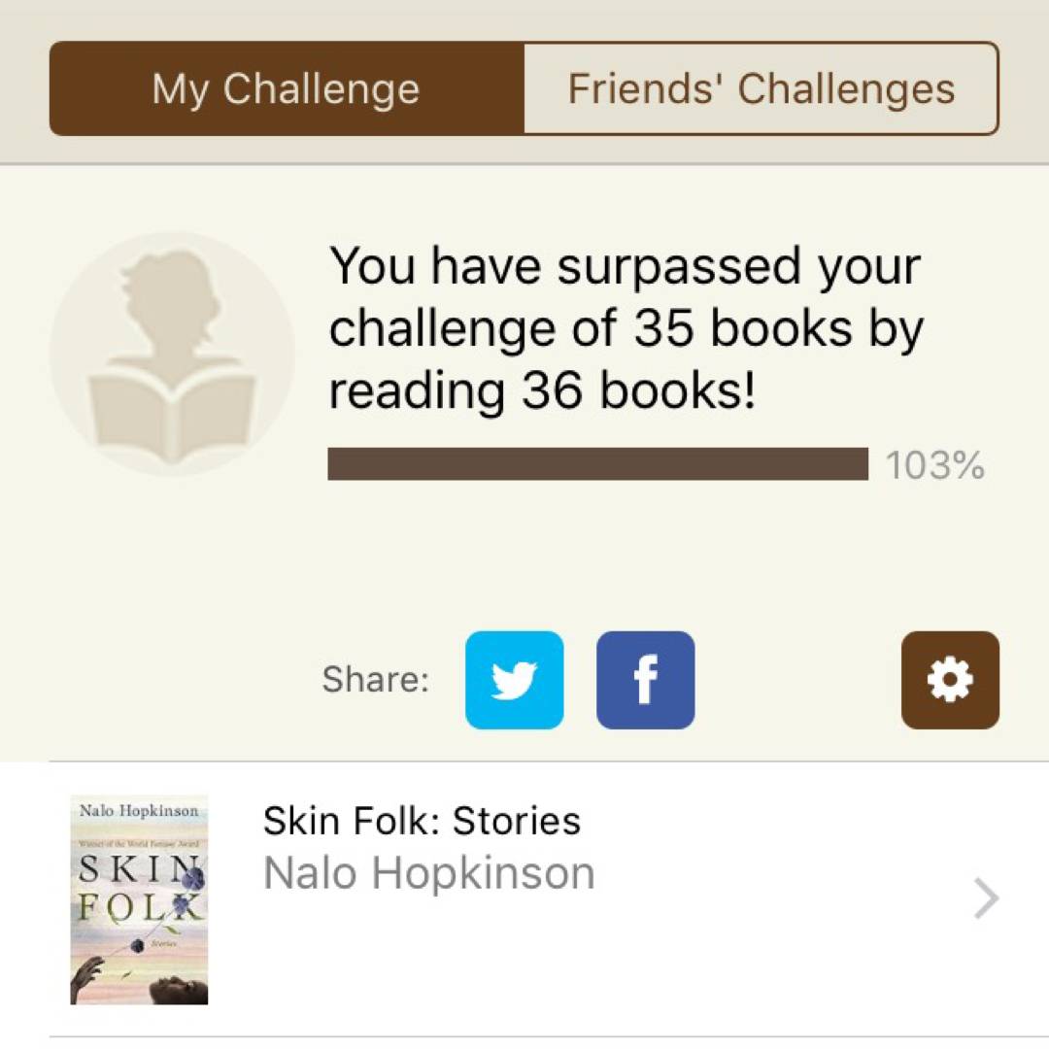Tap the 103% progress percentage
1049x1049 pixels.
pos(934,466)
